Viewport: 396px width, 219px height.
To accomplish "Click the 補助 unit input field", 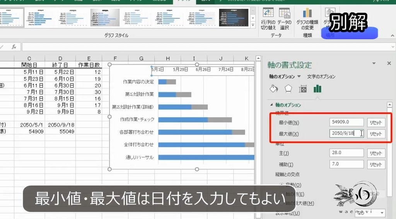I will (x=346, y=164).
